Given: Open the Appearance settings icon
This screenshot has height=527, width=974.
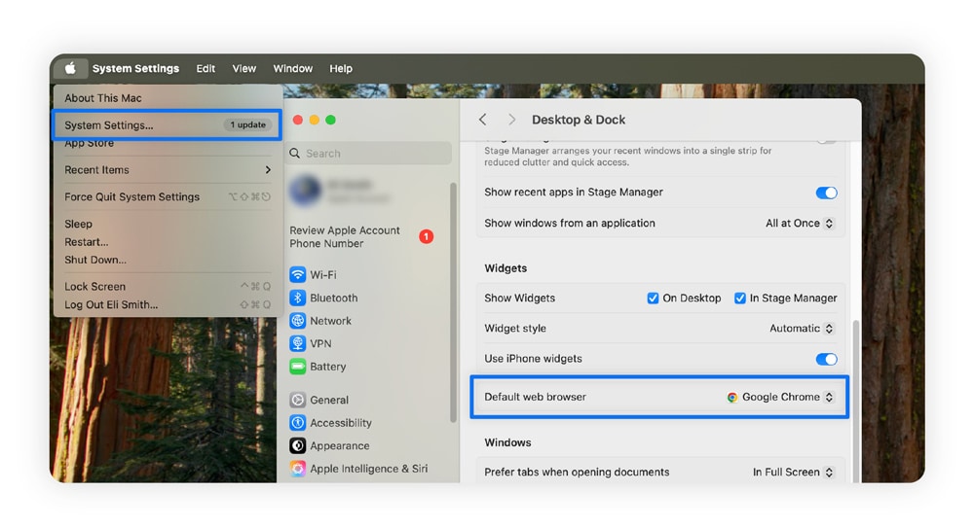Looking at the screenshot, I should (x=298, y=445).
